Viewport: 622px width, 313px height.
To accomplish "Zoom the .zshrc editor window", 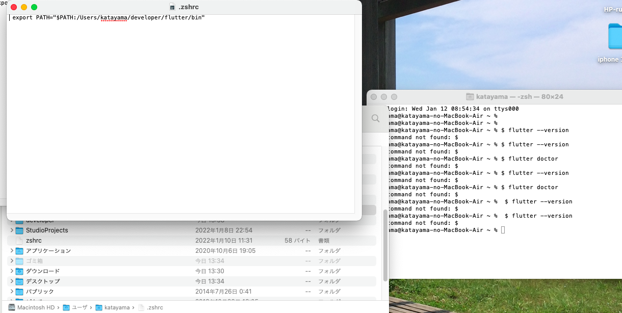I will click(x=34, y=7).
